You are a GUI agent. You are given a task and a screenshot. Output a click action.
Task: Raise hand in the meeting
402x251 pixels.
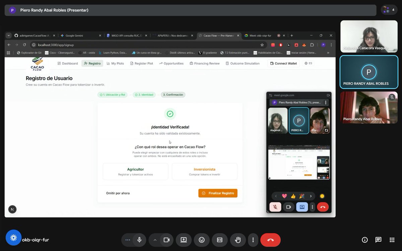tap(238, 240)
